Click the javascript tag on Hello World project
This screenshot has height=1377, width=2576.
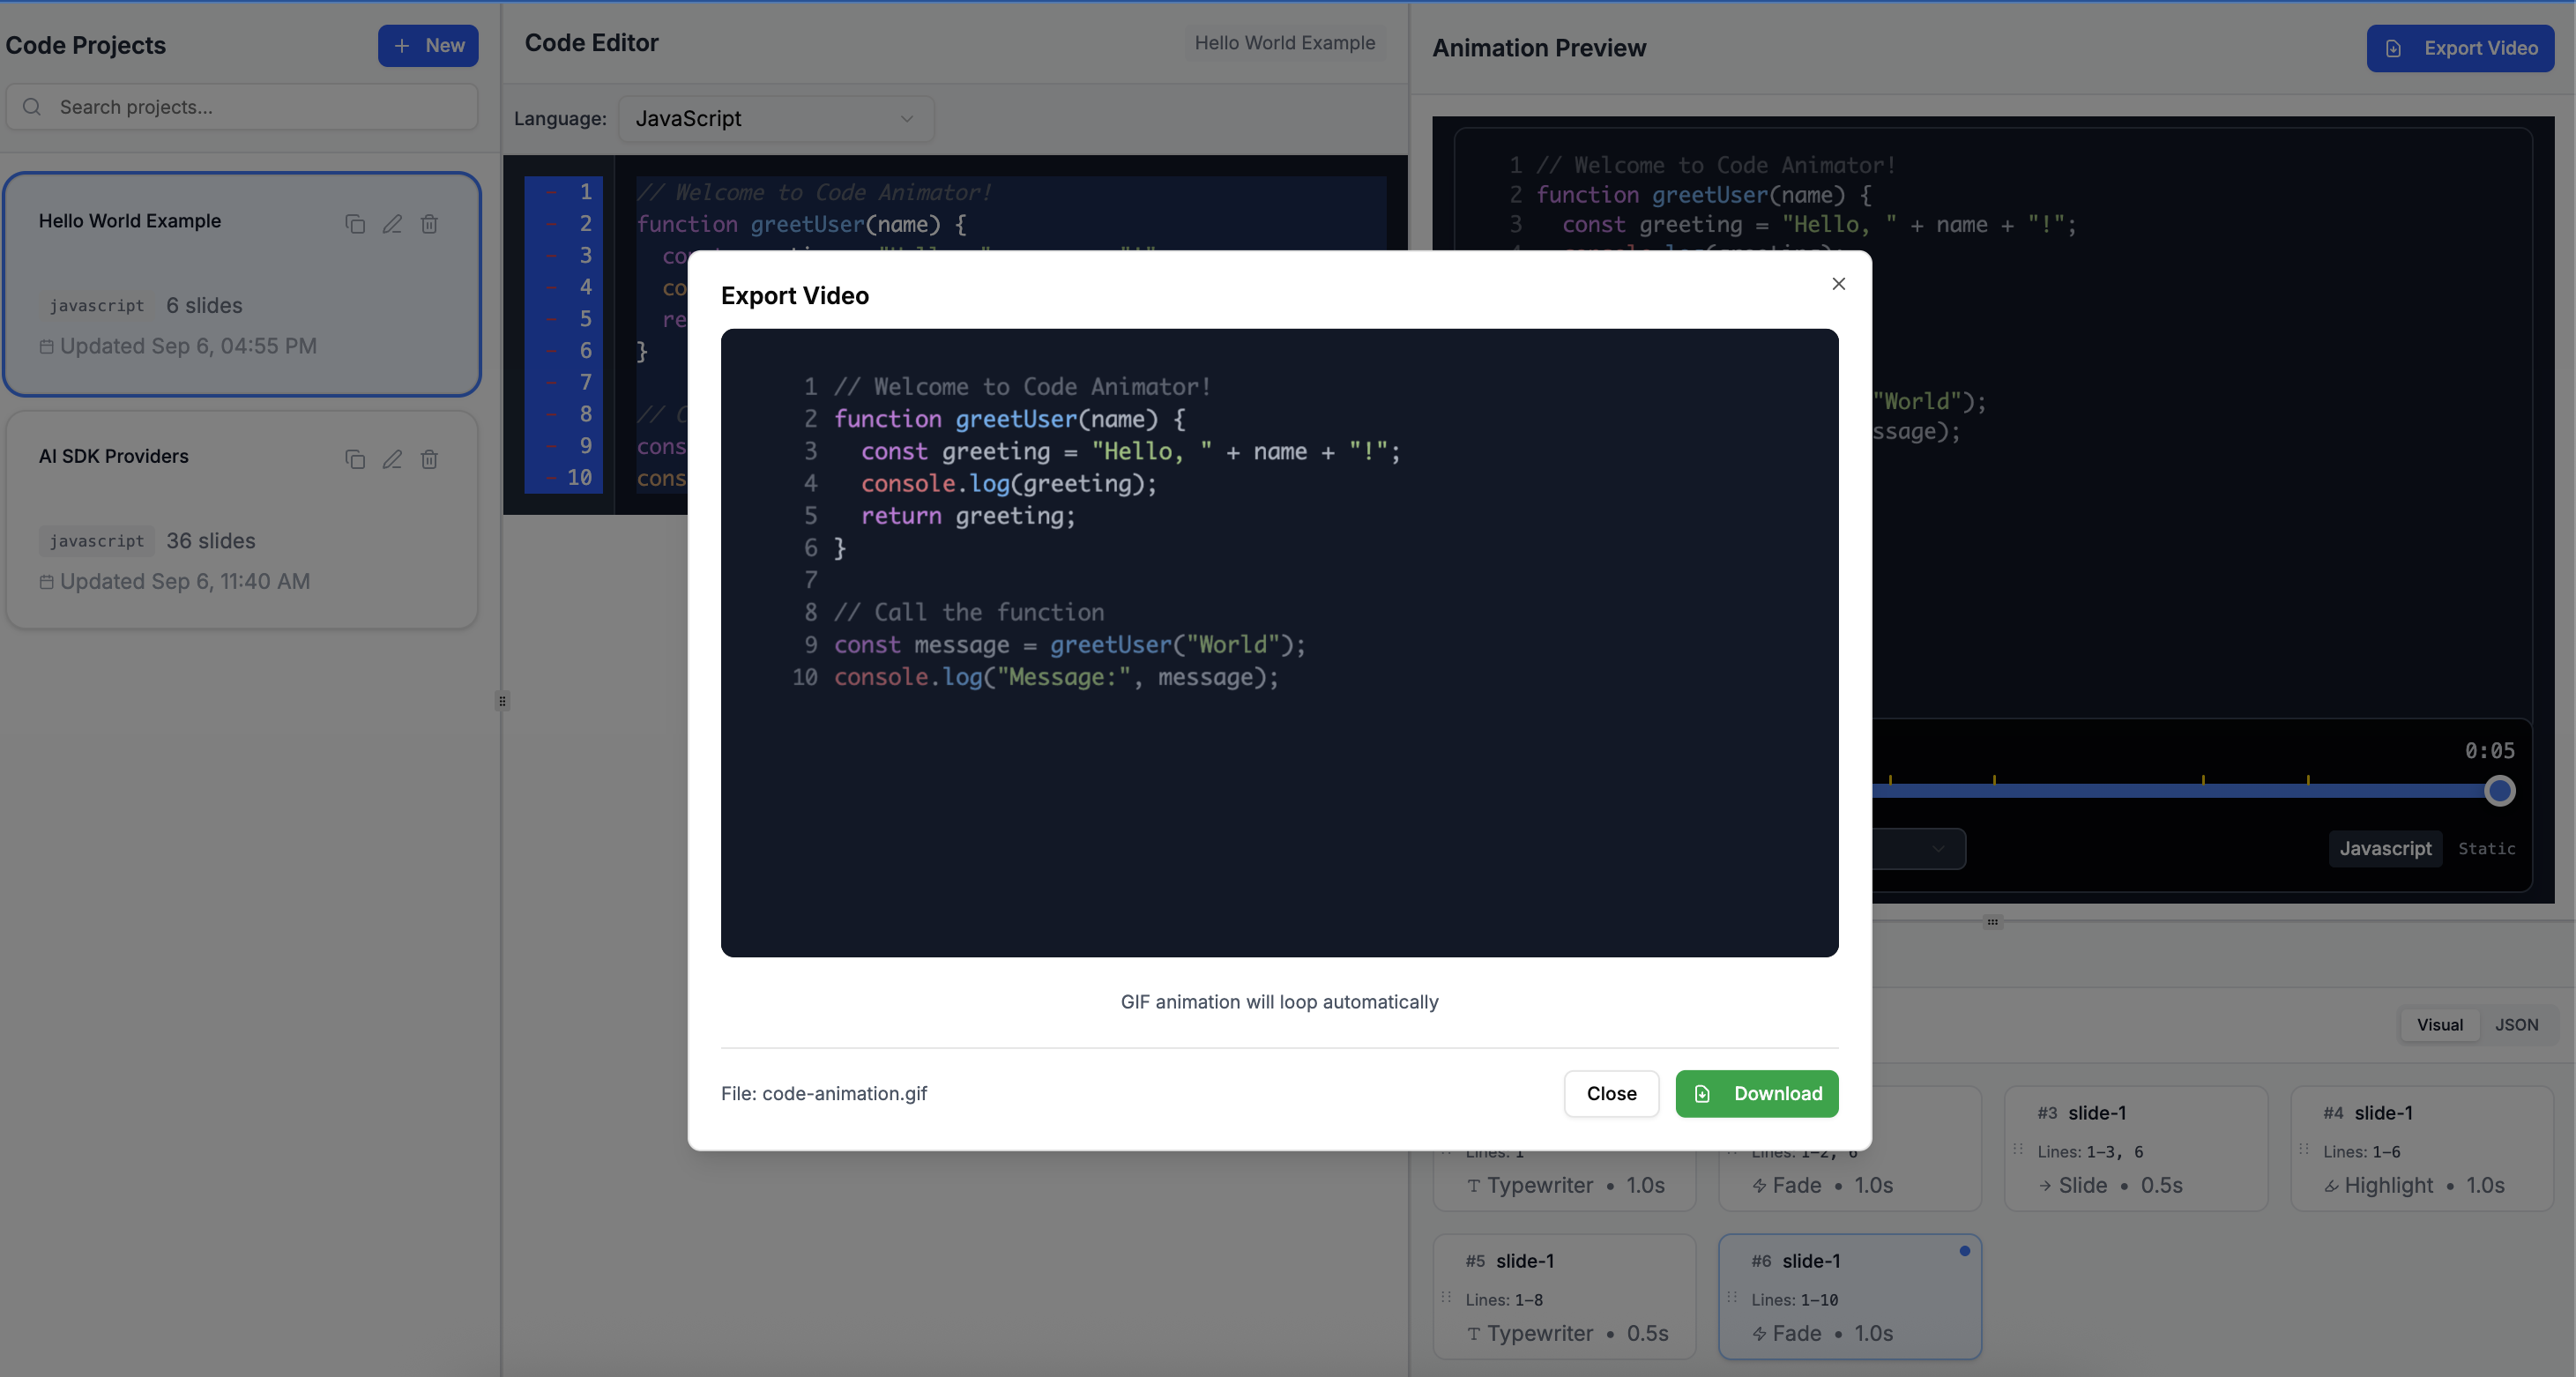(96, 306)
